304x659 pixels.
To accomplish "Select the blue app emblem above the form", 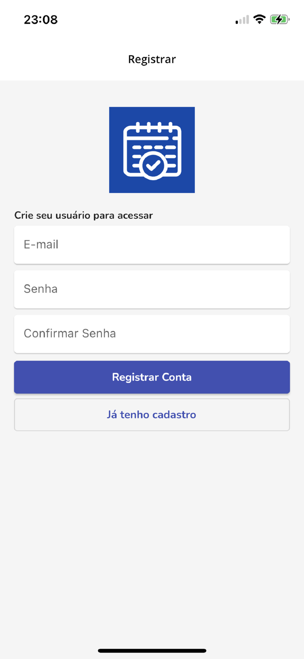I will pyautogui.click(x=152, y=149).
